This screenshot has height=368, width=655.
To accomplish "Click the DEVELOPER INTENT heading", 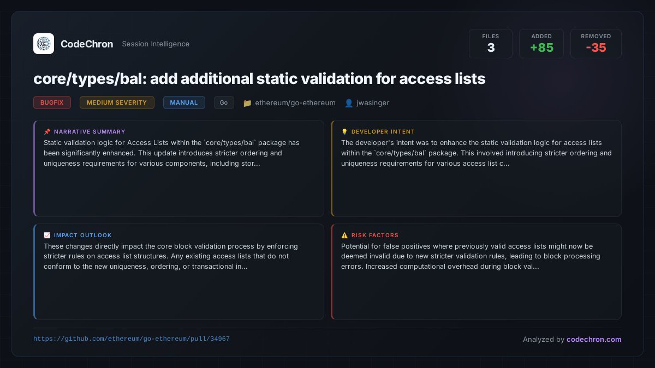I will [383, 131].
